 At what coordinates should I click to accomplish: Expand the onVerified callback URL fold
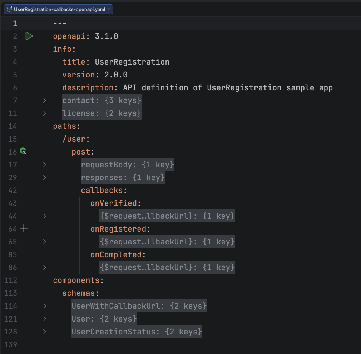click(x=44, y=216)
